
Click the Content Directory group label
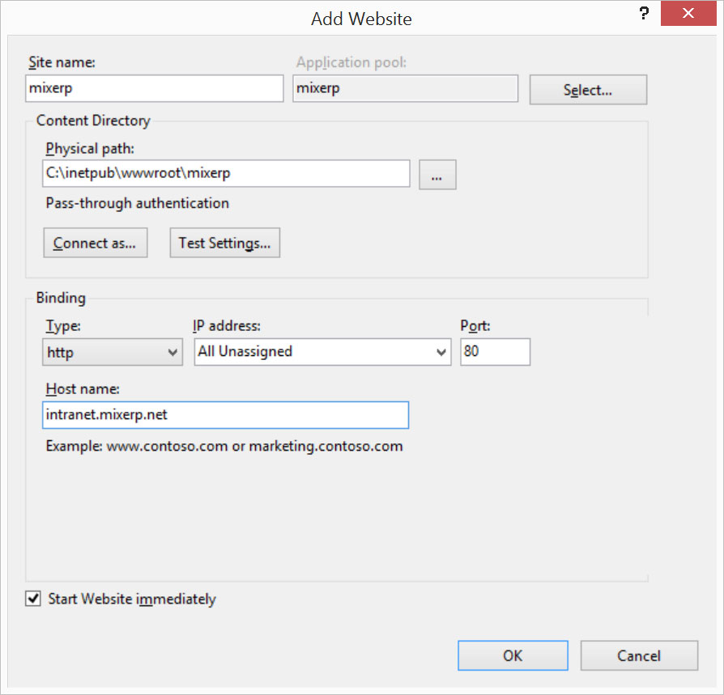click(x=93, y=121)
